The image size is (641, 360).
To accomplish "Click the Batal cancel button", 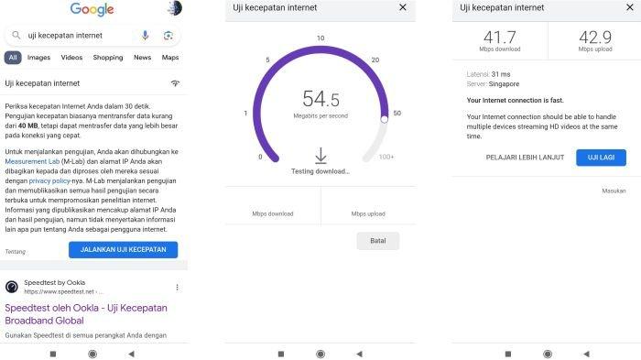I will click(x=377, y=241).
